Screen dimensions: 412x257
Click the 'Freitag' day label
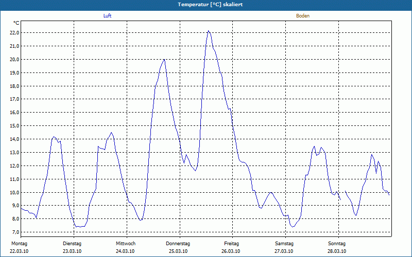click(231, 244)
